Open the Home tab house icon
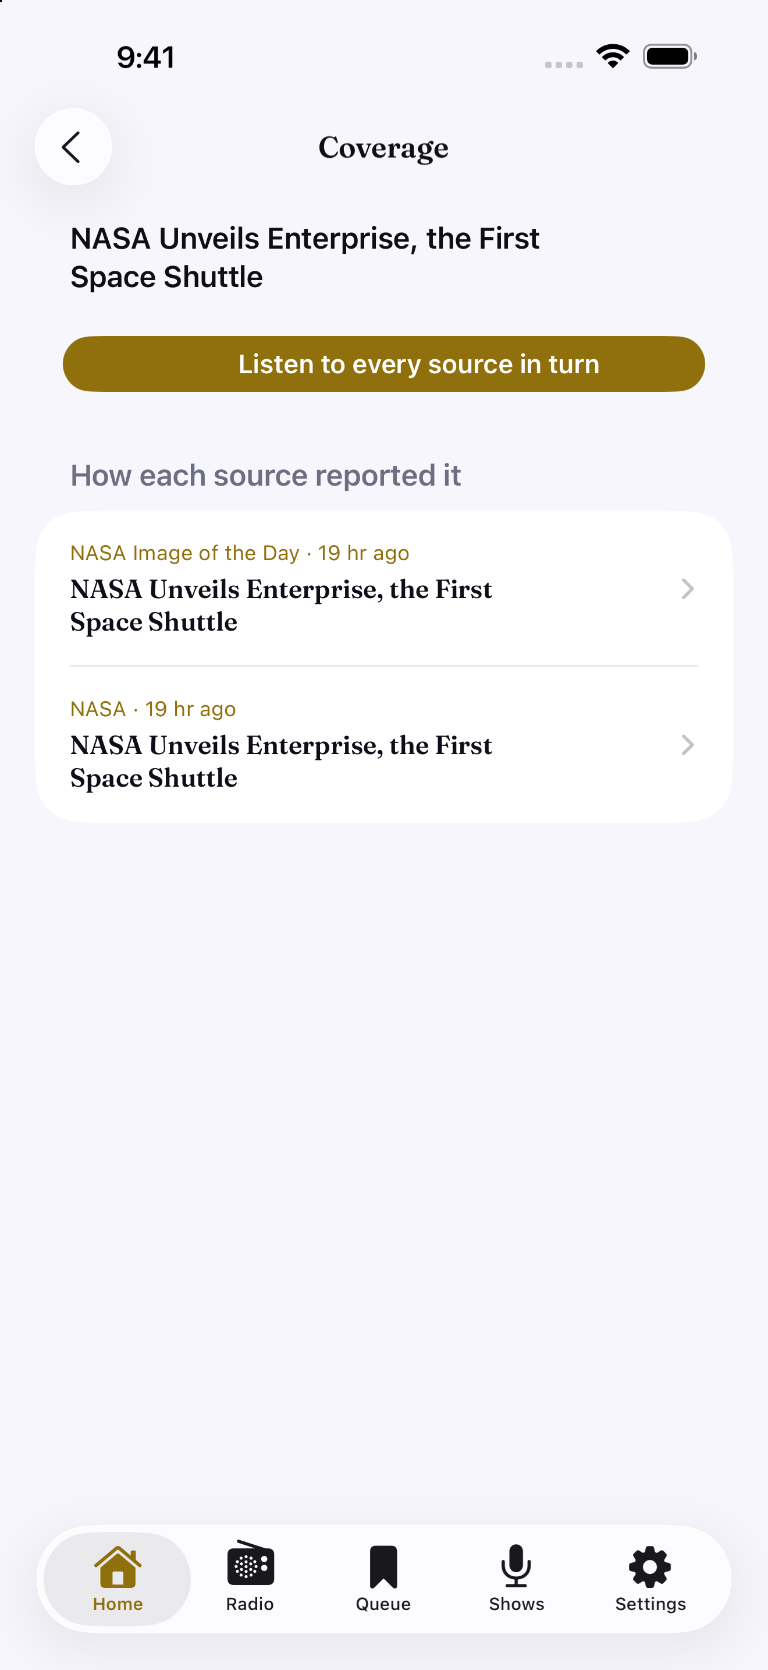The height and width of the screenshot is (1670, 768). pyautogui.click(x=117, y=1566)
